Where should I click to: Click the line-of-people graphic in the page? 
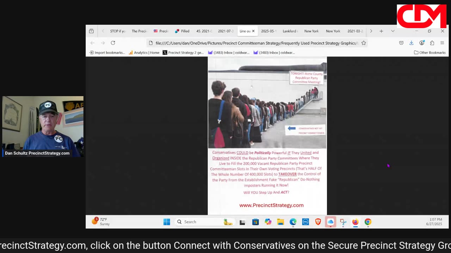pyautogui.click(x=267, y=104)
